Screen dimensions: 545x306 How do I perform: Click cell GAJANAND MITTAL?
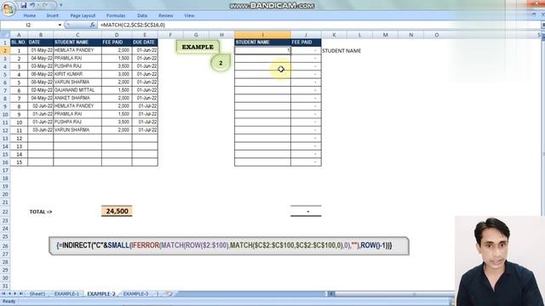point(77,90)
